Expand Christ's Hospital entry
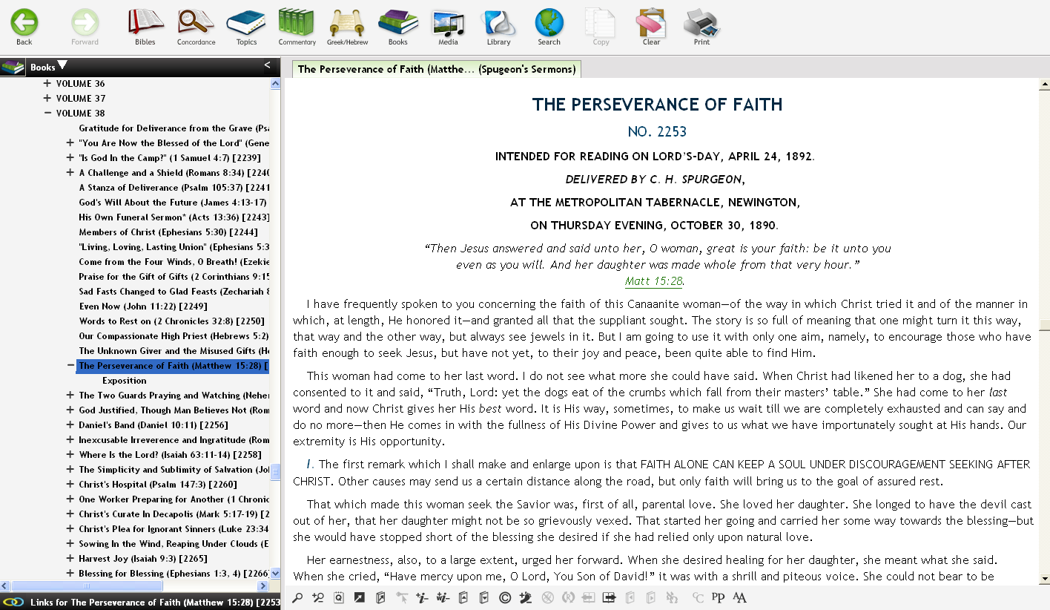The image size is (1050, 610). [x=70, y=484]
